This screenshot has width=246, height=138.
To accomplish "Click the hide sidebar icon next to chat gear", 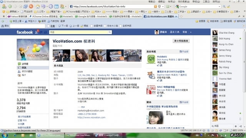I will click(241, 126).
